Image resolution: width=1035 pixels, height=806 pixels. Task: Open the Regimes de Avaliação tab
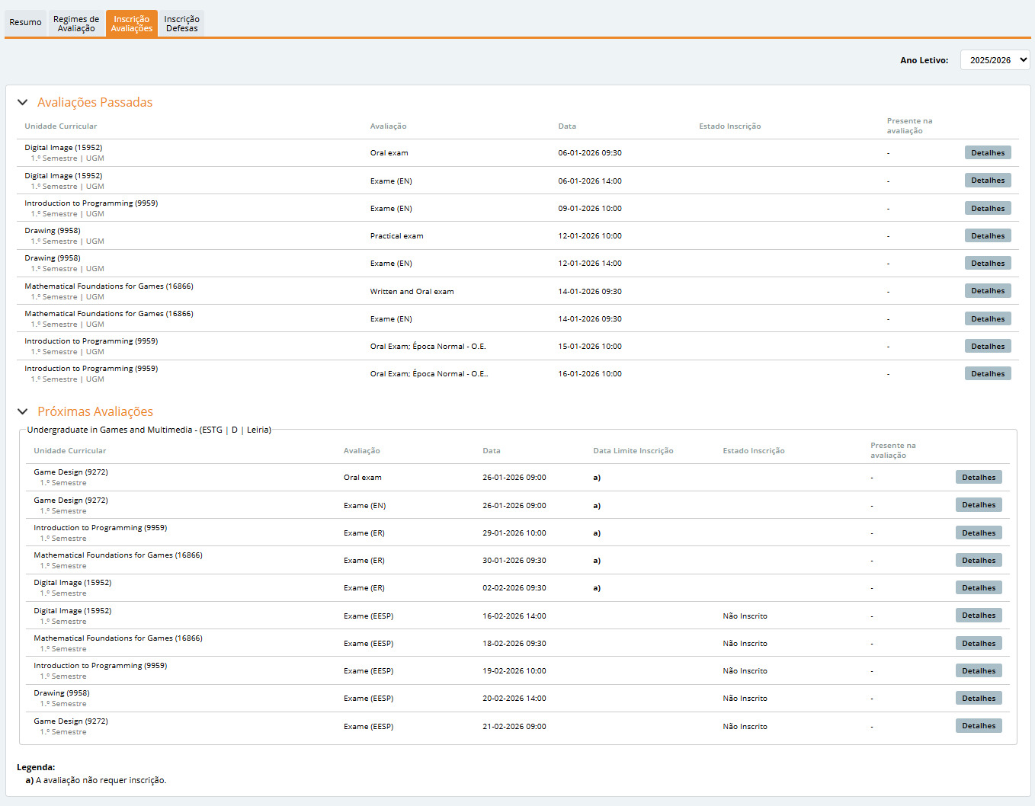tap(76, 24)
